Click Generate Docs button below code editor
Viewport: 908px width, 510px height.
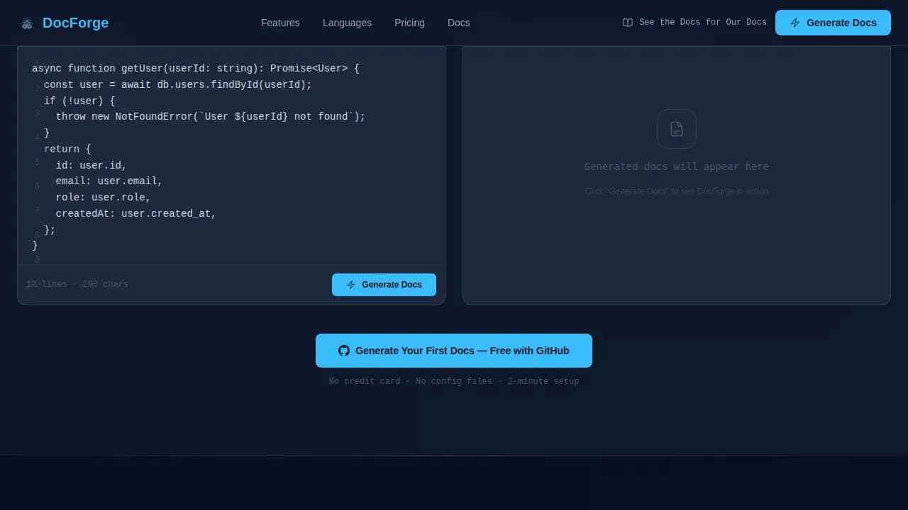pos(384,285)
